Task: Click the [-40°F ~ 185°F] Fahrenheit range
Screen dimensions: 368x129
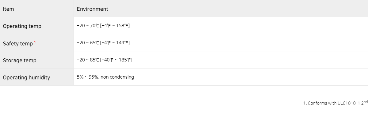Action: click(x=116, y=60)
